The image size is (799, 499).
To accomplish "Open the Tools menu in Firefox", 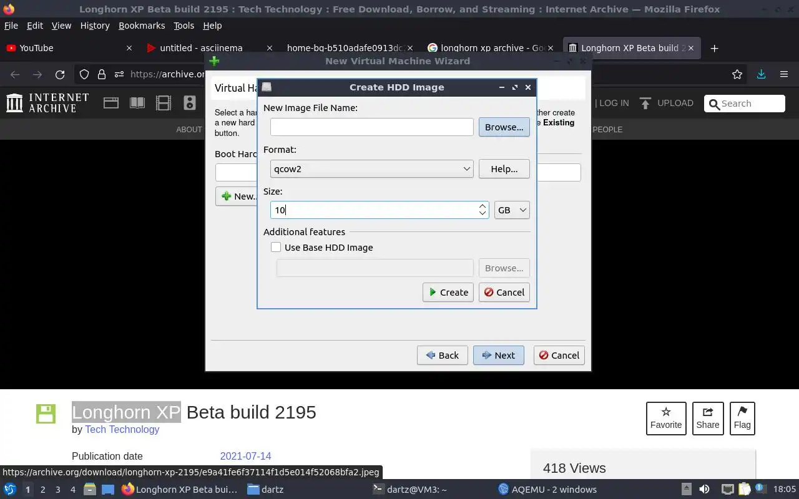I will tap(184, 26).
